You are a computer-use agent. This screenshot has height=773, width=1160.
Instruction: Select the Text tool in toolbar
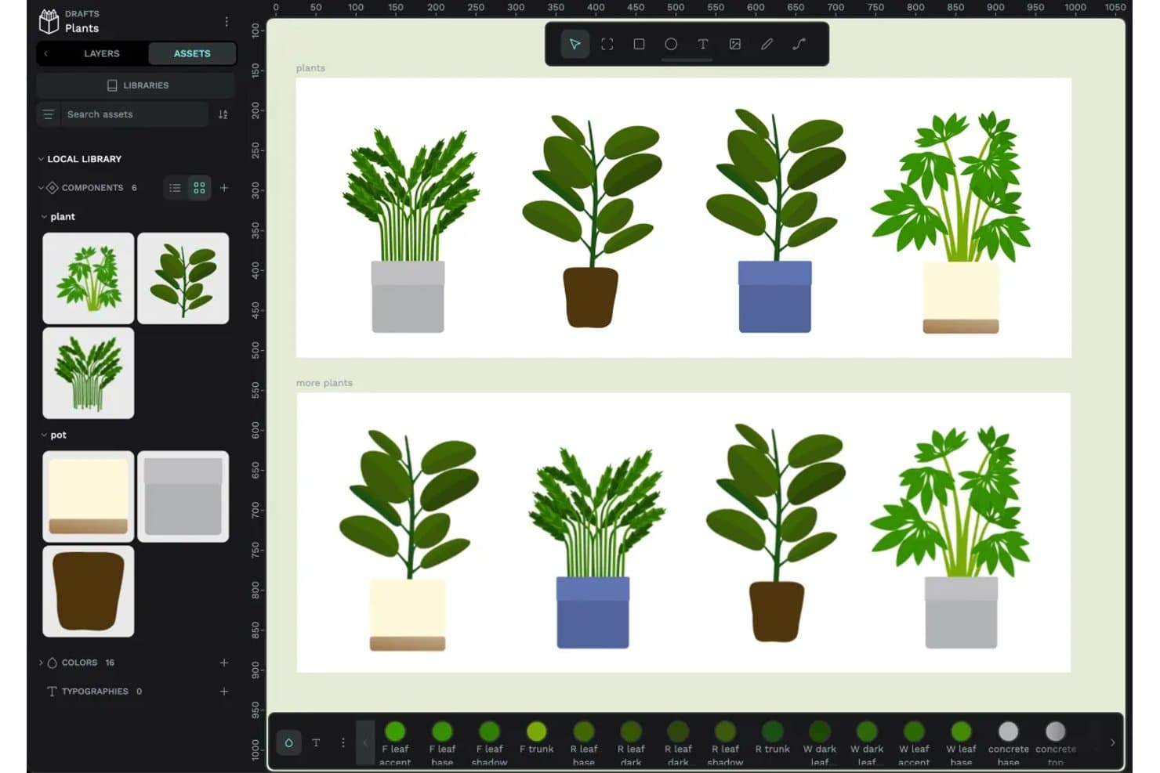[703, 44]
